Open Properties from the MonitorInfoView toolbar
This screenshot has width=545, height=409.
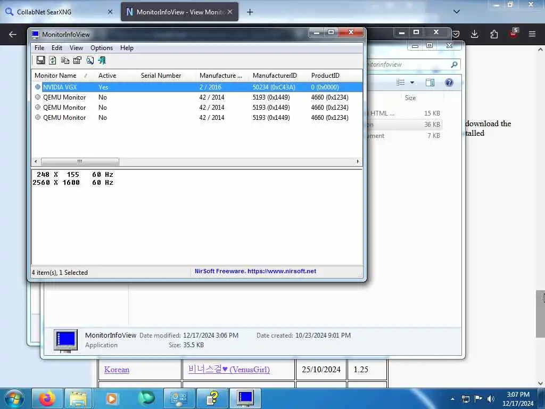pyautogui.click(x=77, y=60)
